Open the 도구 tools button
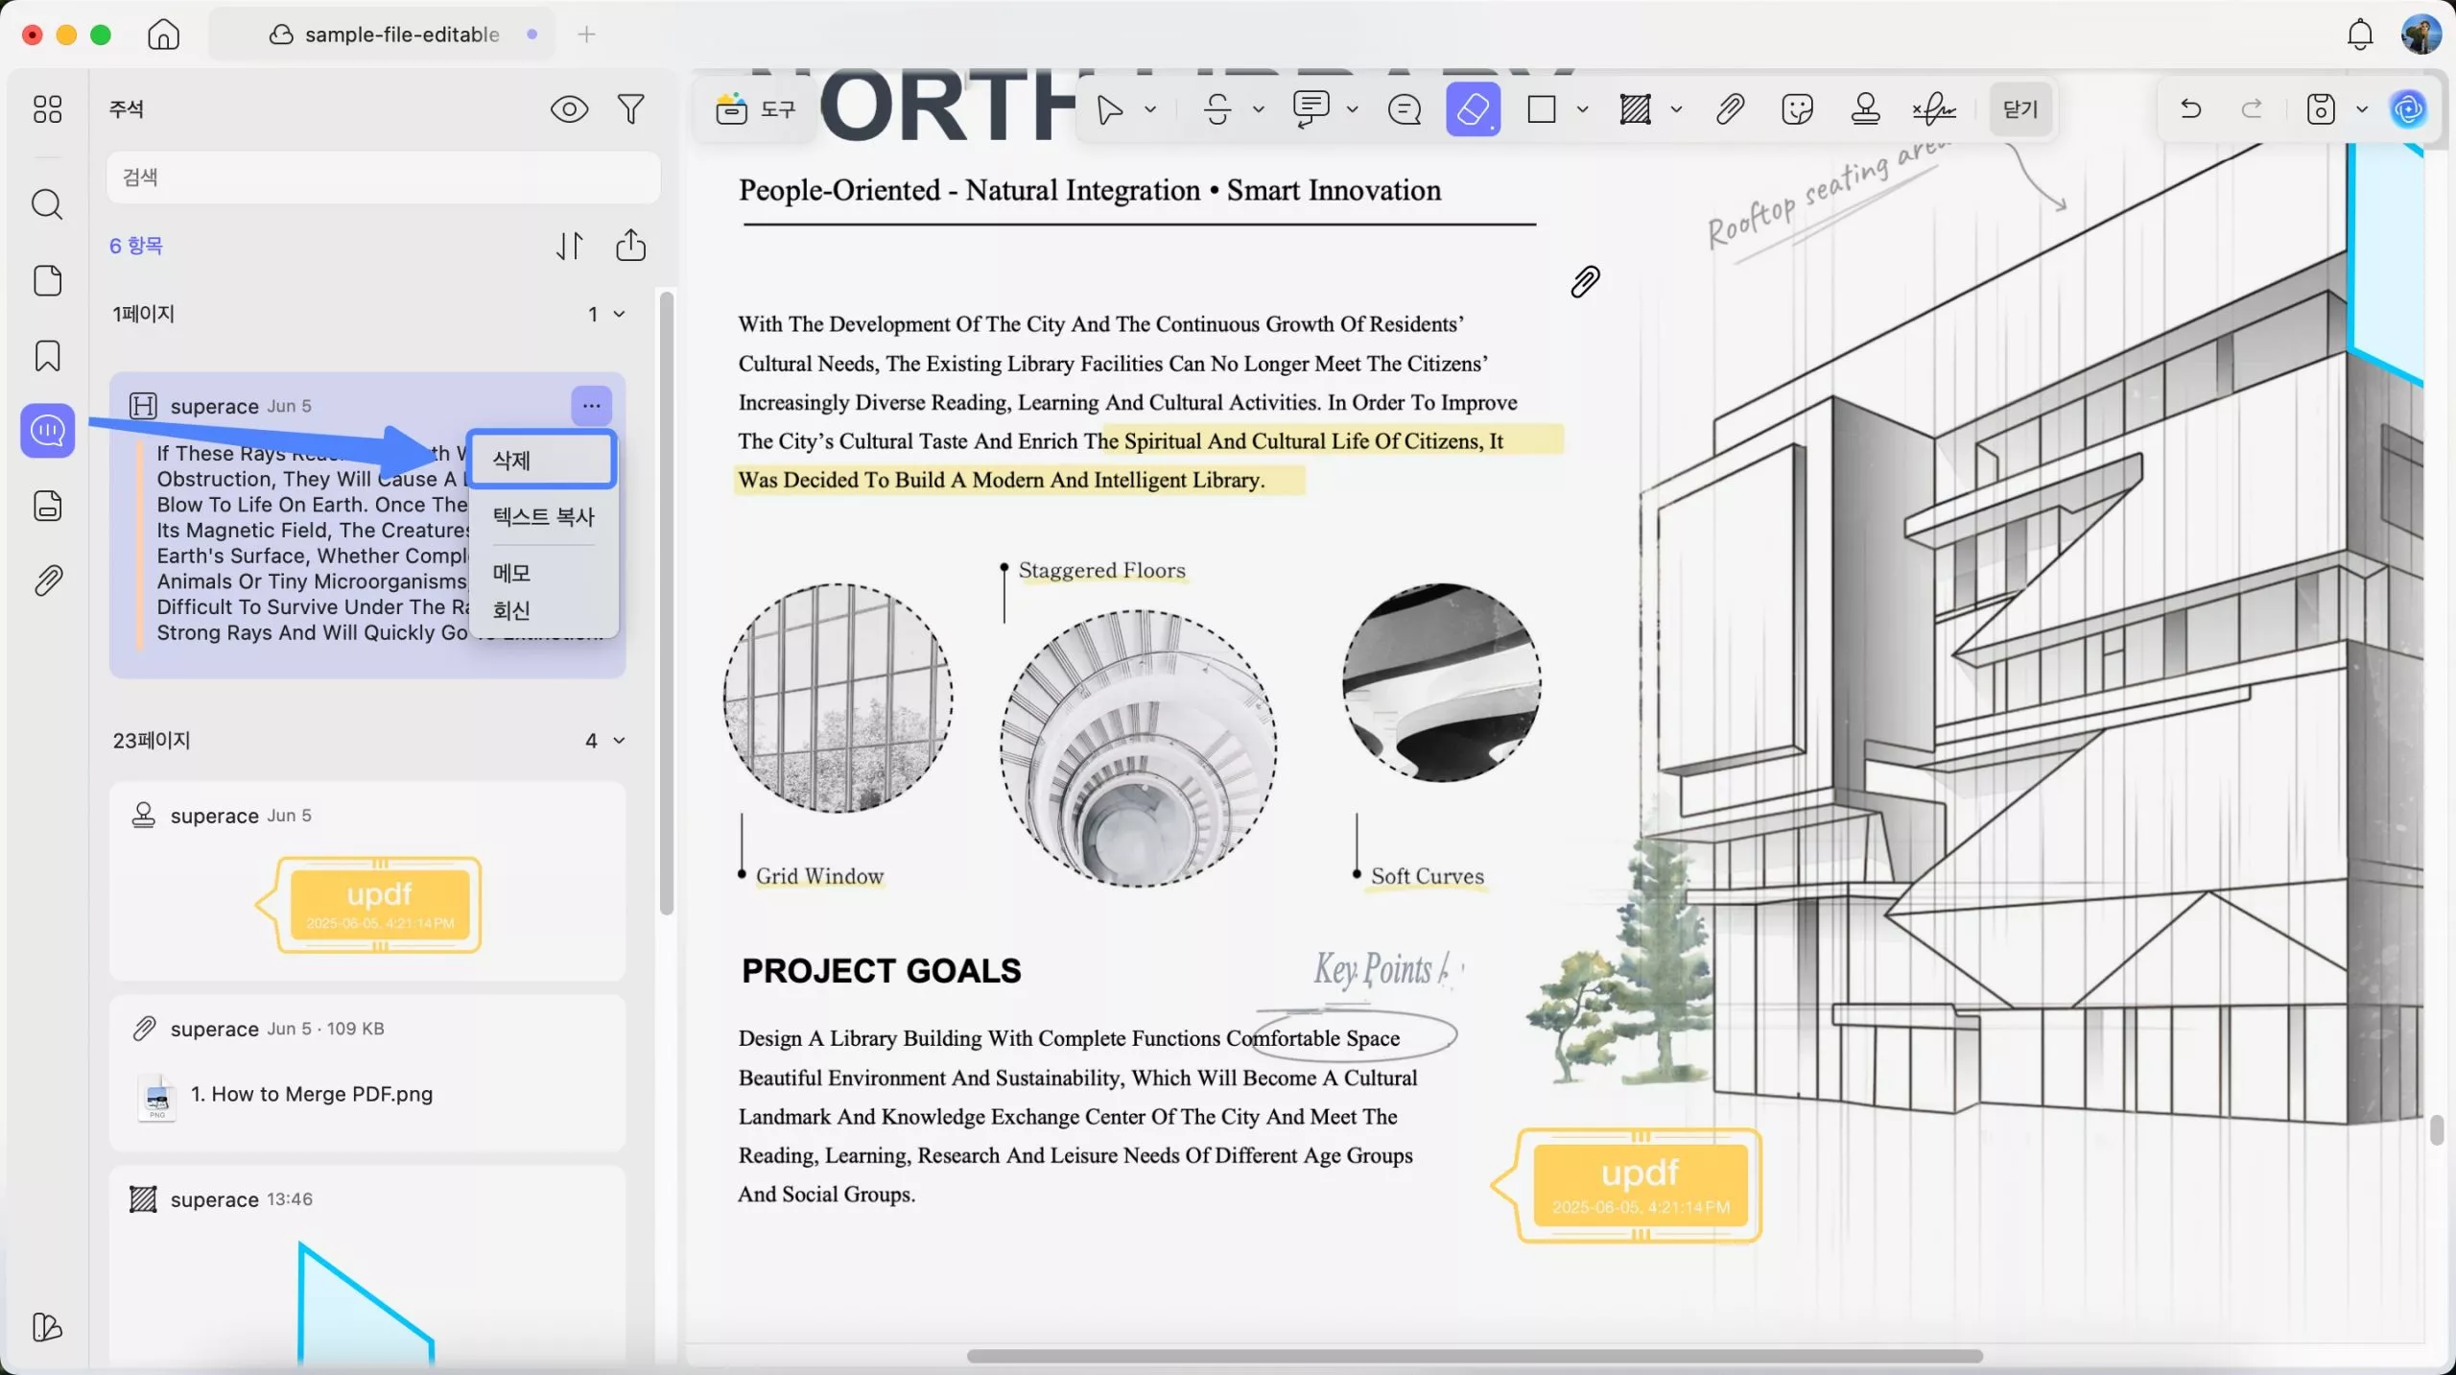 (756, 109)
